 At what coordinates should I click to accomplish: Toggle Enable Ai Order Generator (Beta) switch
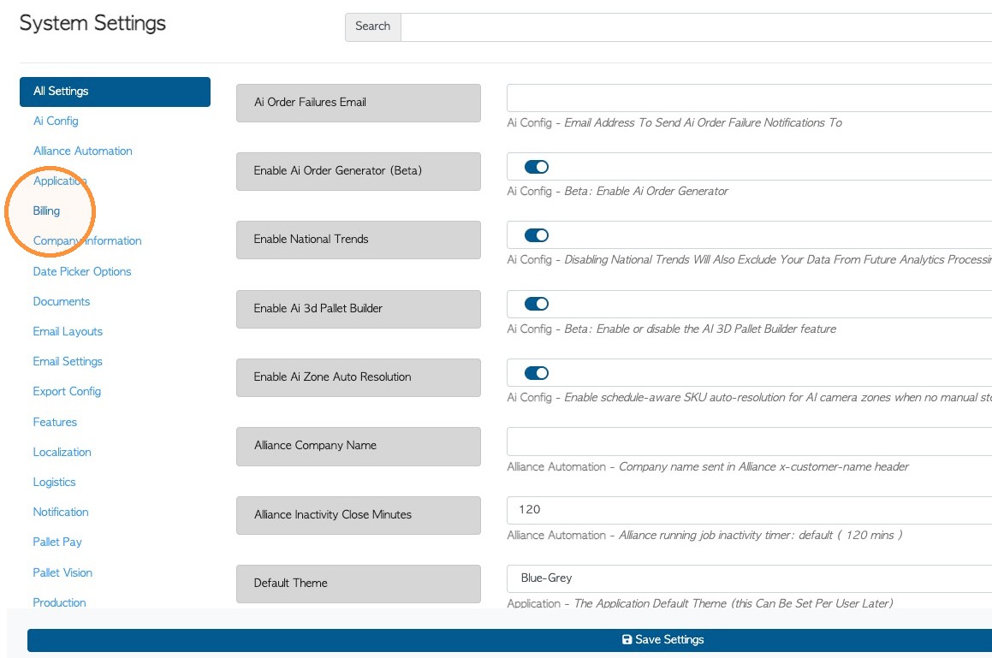[537, 167]
